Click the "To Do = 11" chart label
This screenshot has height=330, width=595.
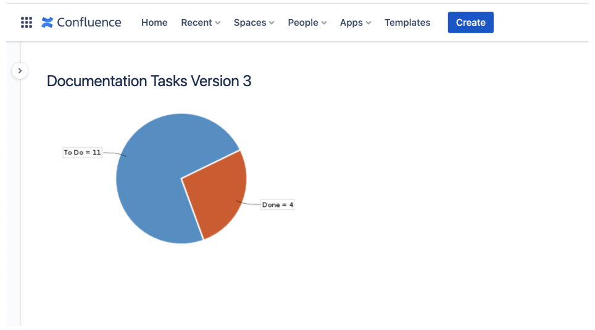[x=82, y=153]
